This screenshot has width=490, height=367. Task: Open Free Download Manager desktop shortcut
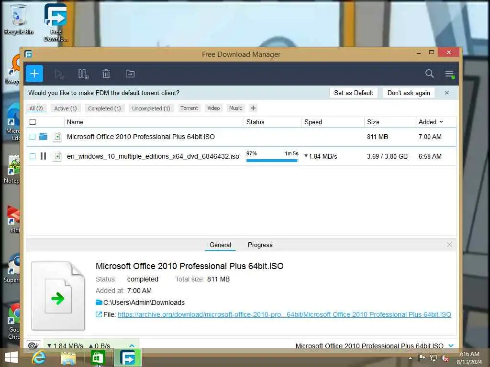tap(56, 23)
